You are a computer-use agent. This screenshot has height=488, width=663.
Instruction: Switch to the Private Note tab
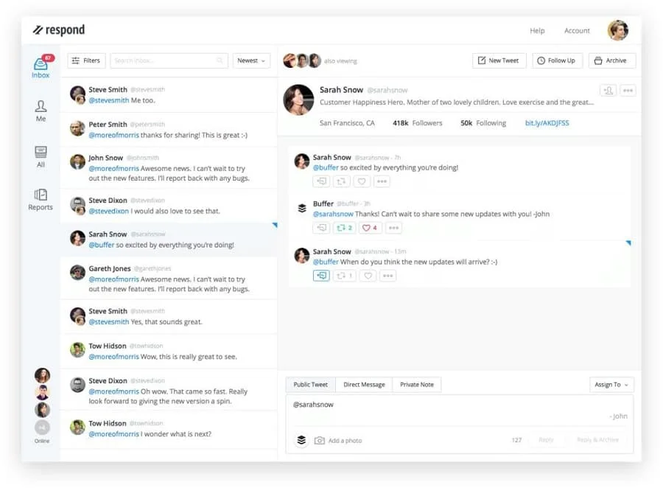tap(417, 384)
